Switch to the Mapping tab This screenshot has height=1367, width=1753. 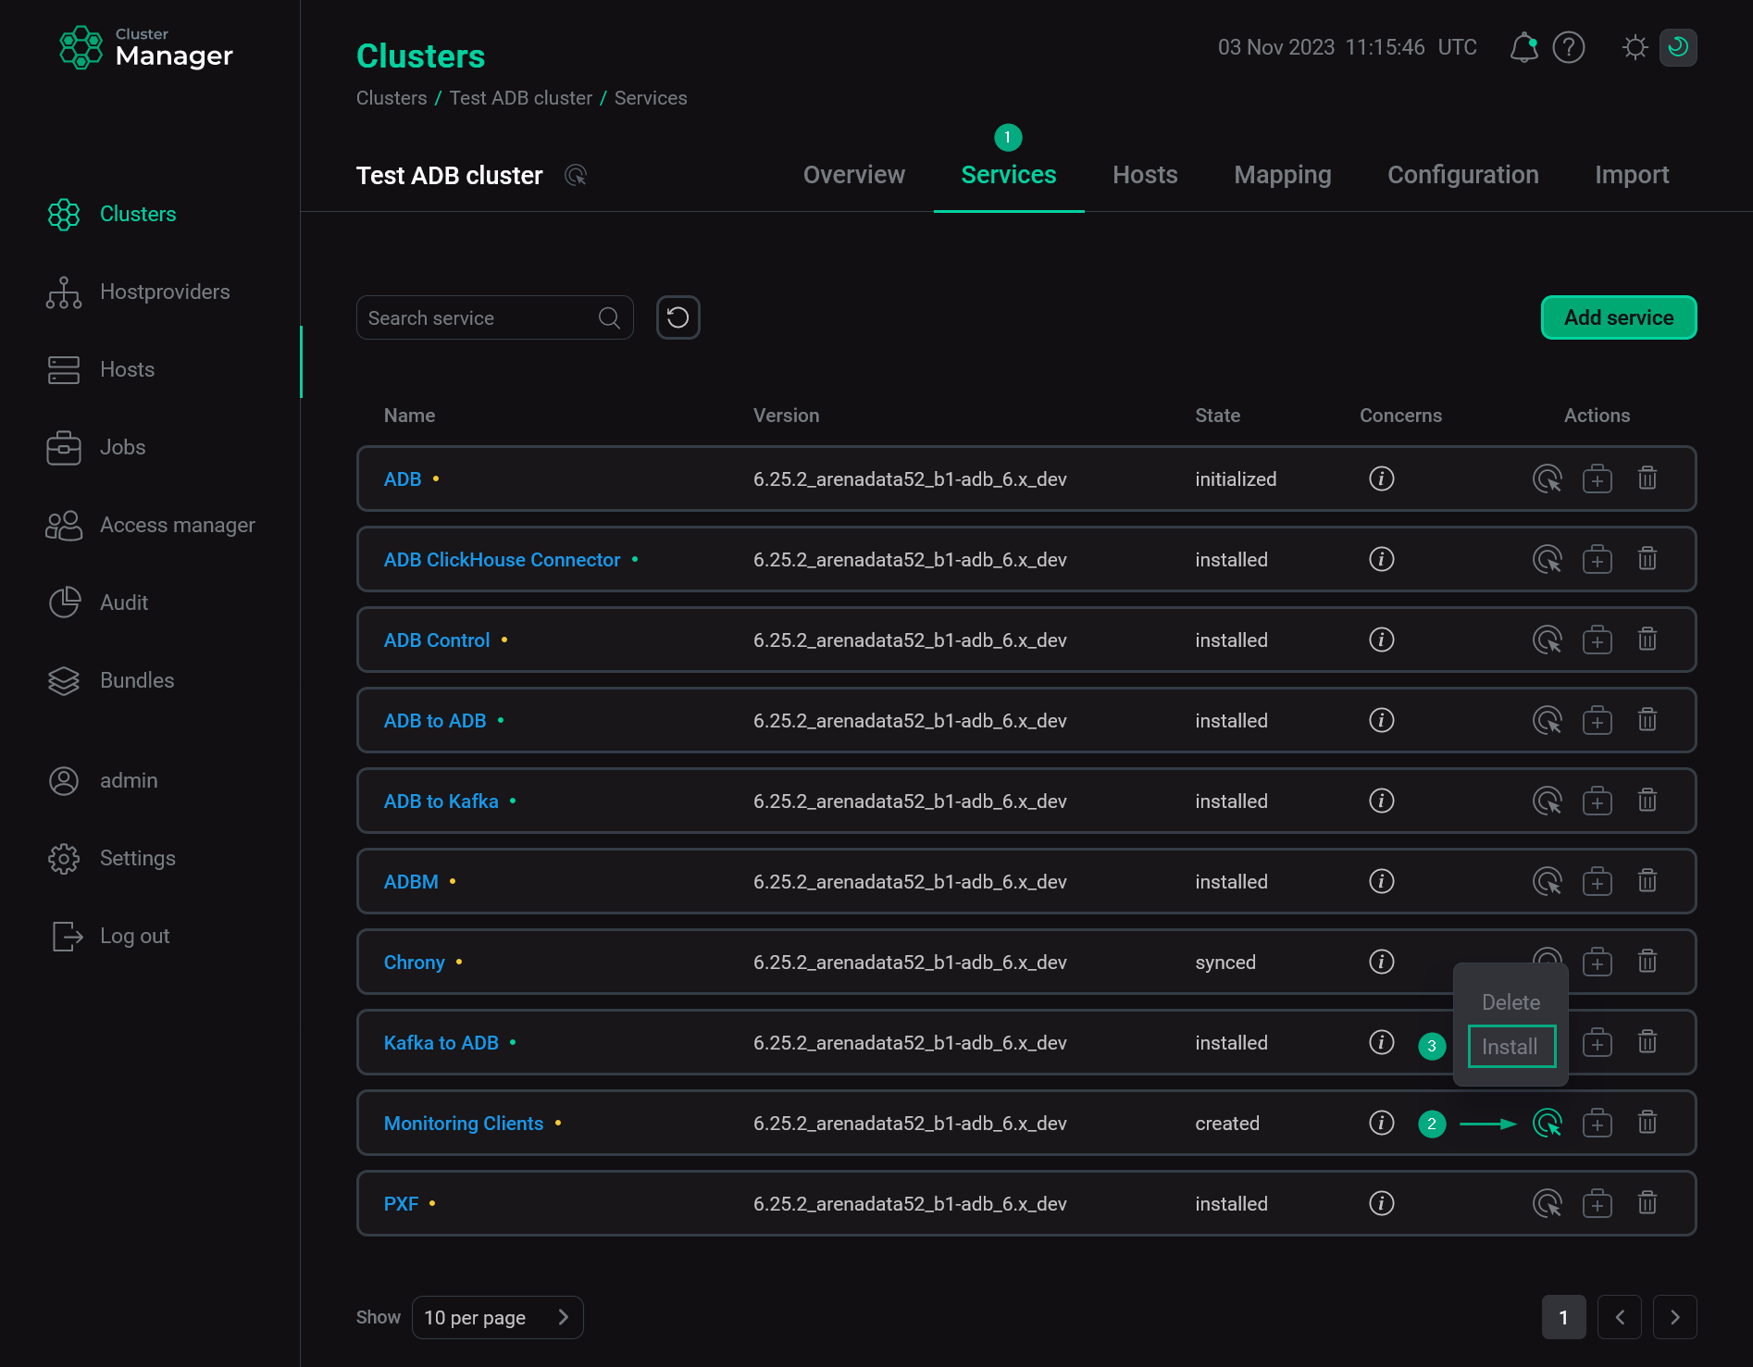click(1283, 175)
